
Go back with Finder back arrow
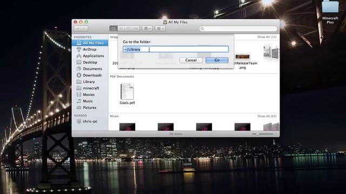coord(77,29)
